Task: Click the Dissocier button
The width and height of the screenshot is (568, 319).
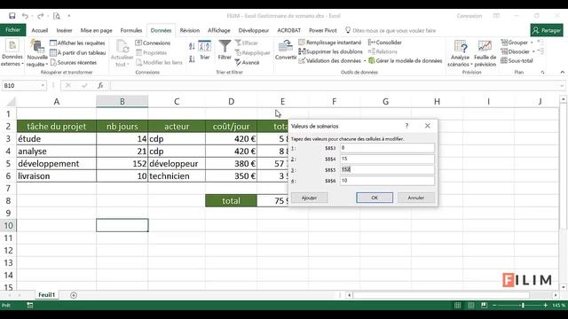Action: tap(515, 51)
